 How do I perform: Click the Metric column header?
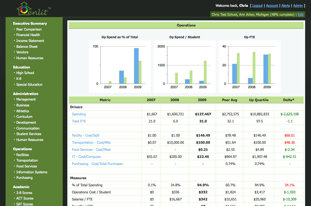[105, 100]
